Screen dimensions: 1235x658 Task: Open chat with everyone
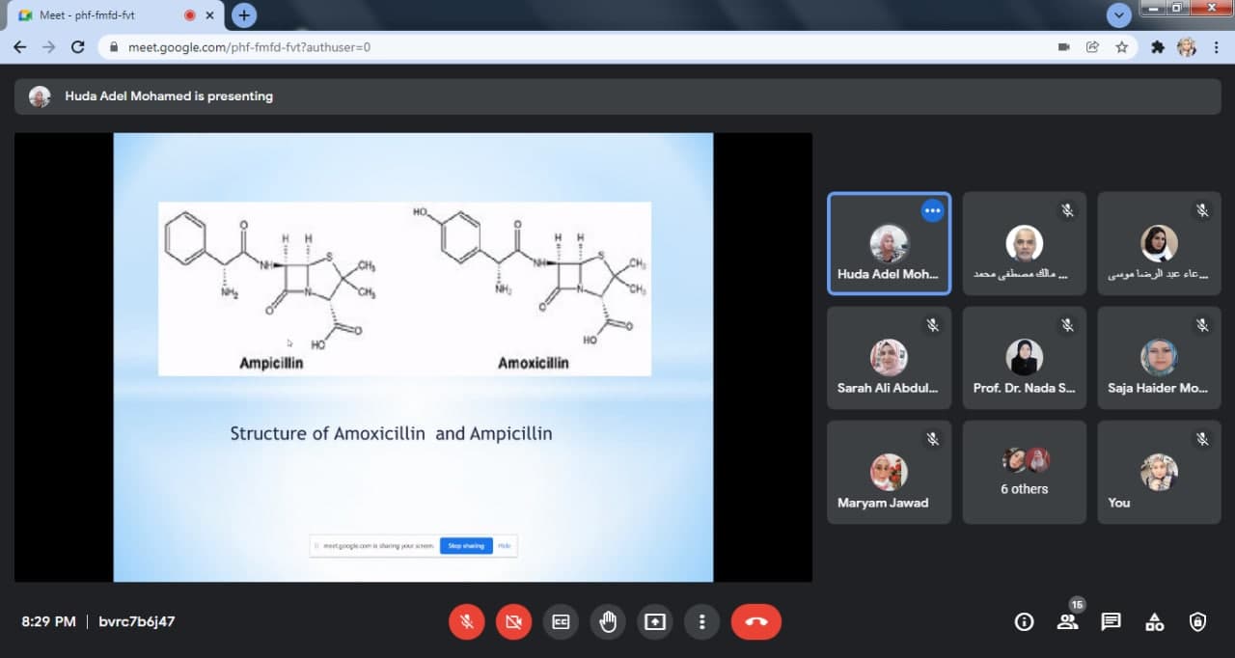[x=1111, y=622]
